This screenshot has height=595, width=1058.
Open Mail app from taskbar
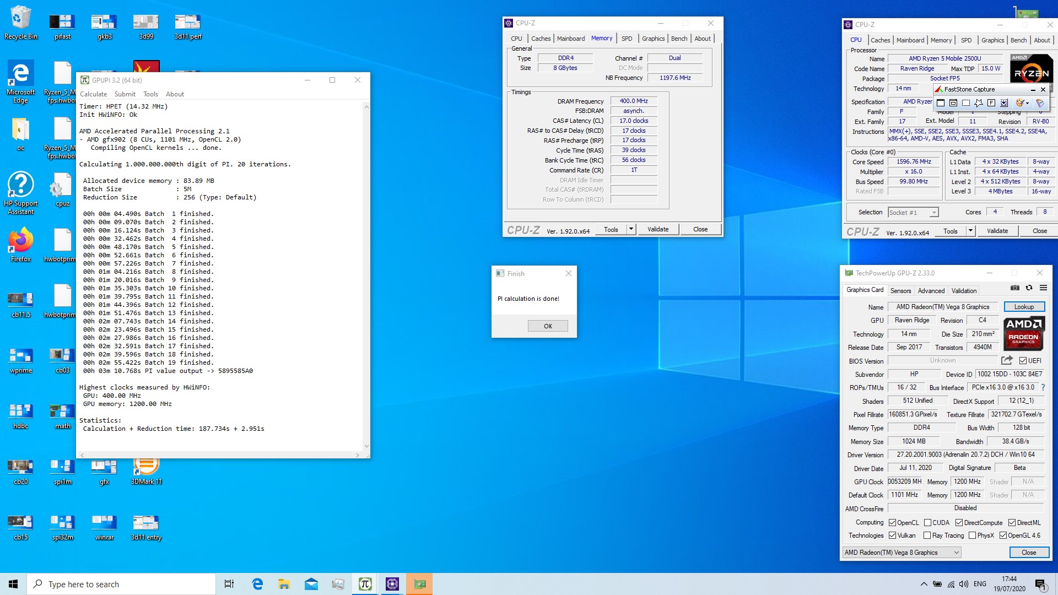click(x=311, y=584)
